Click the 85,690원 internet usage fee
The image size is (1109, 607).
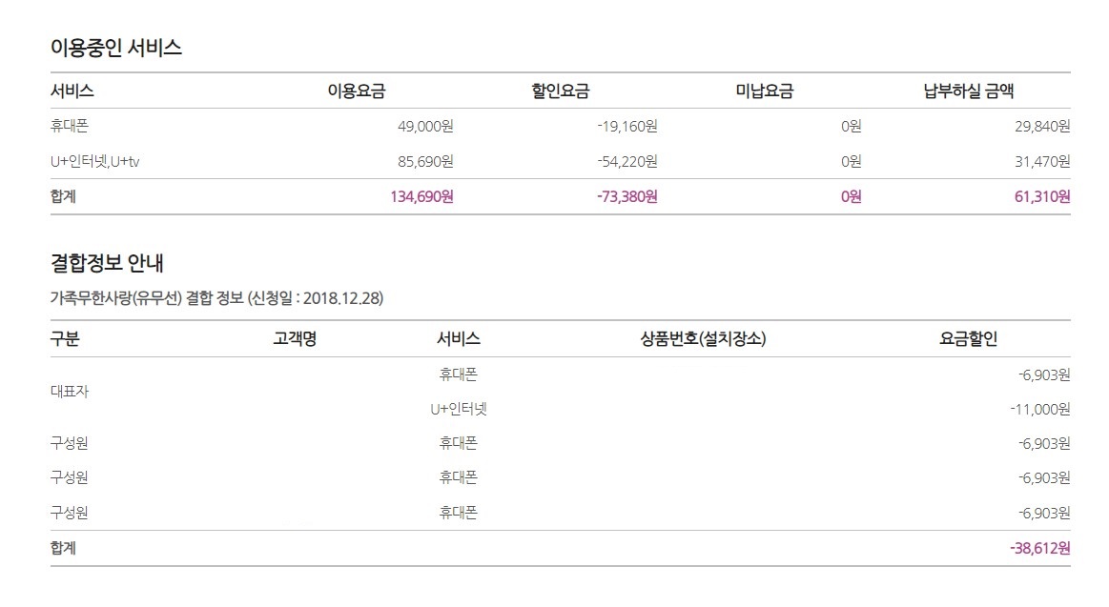425,162
